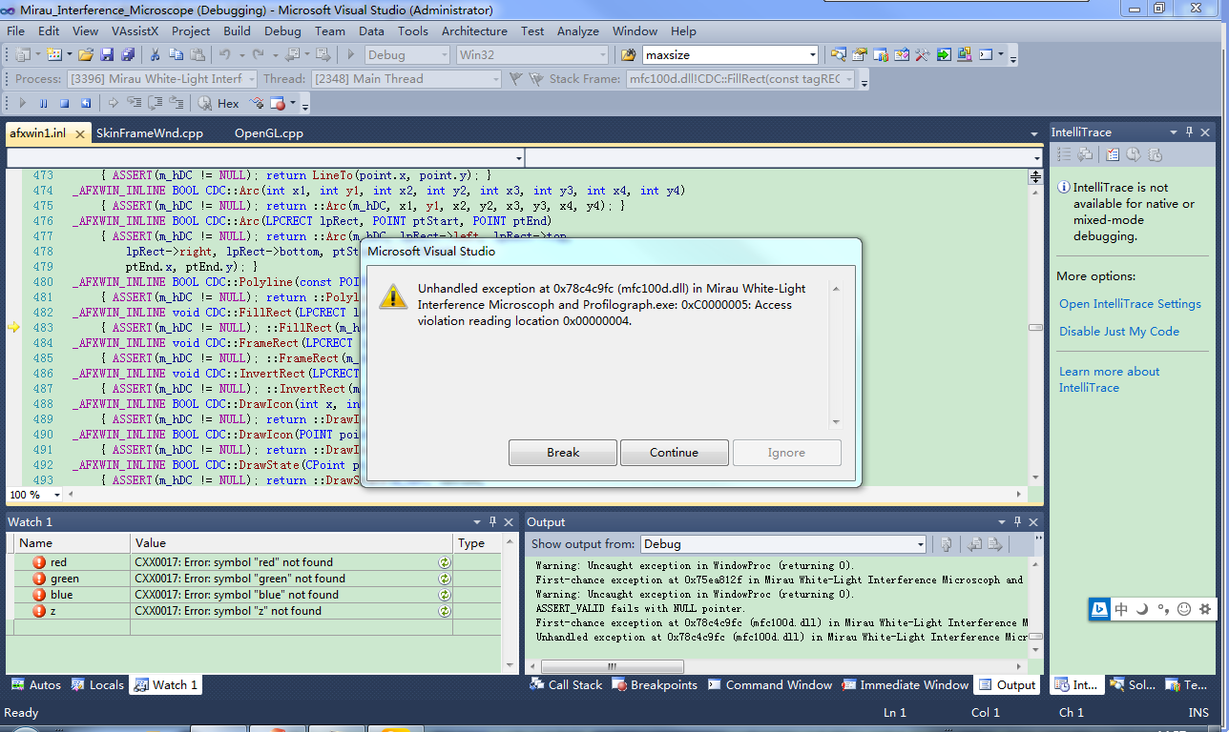Click the Toolbox wrench icon in the toolbar
The width and height of the screenshot is (1229, 732).
923,55
